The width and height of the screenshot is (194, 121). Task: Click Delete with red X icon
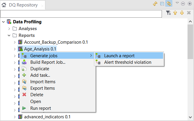pos(37,95)
